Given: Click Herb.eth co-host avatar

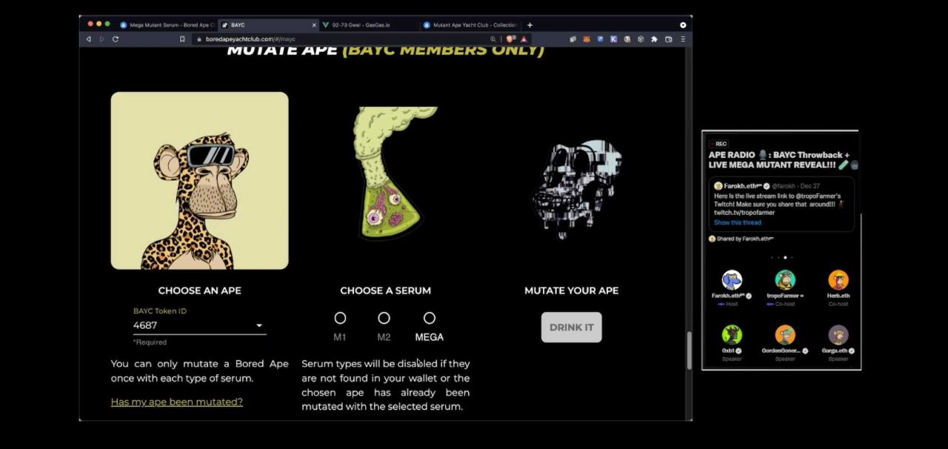Looking at the screenshot, I should point(838,279).
